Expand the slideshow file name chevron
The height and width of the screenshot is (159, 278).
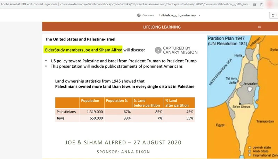click(199, 15)
